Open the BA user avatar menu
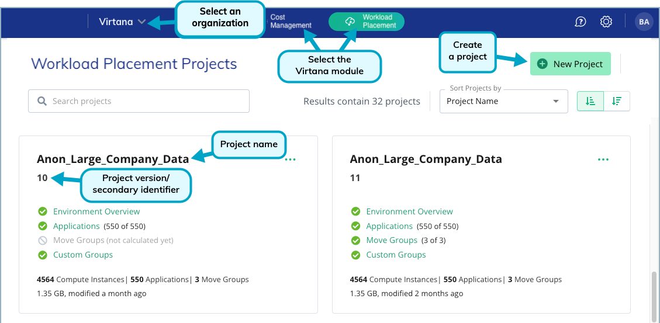Image resolution: width=660 pixels, height=323 pixels. click(644, 22)
